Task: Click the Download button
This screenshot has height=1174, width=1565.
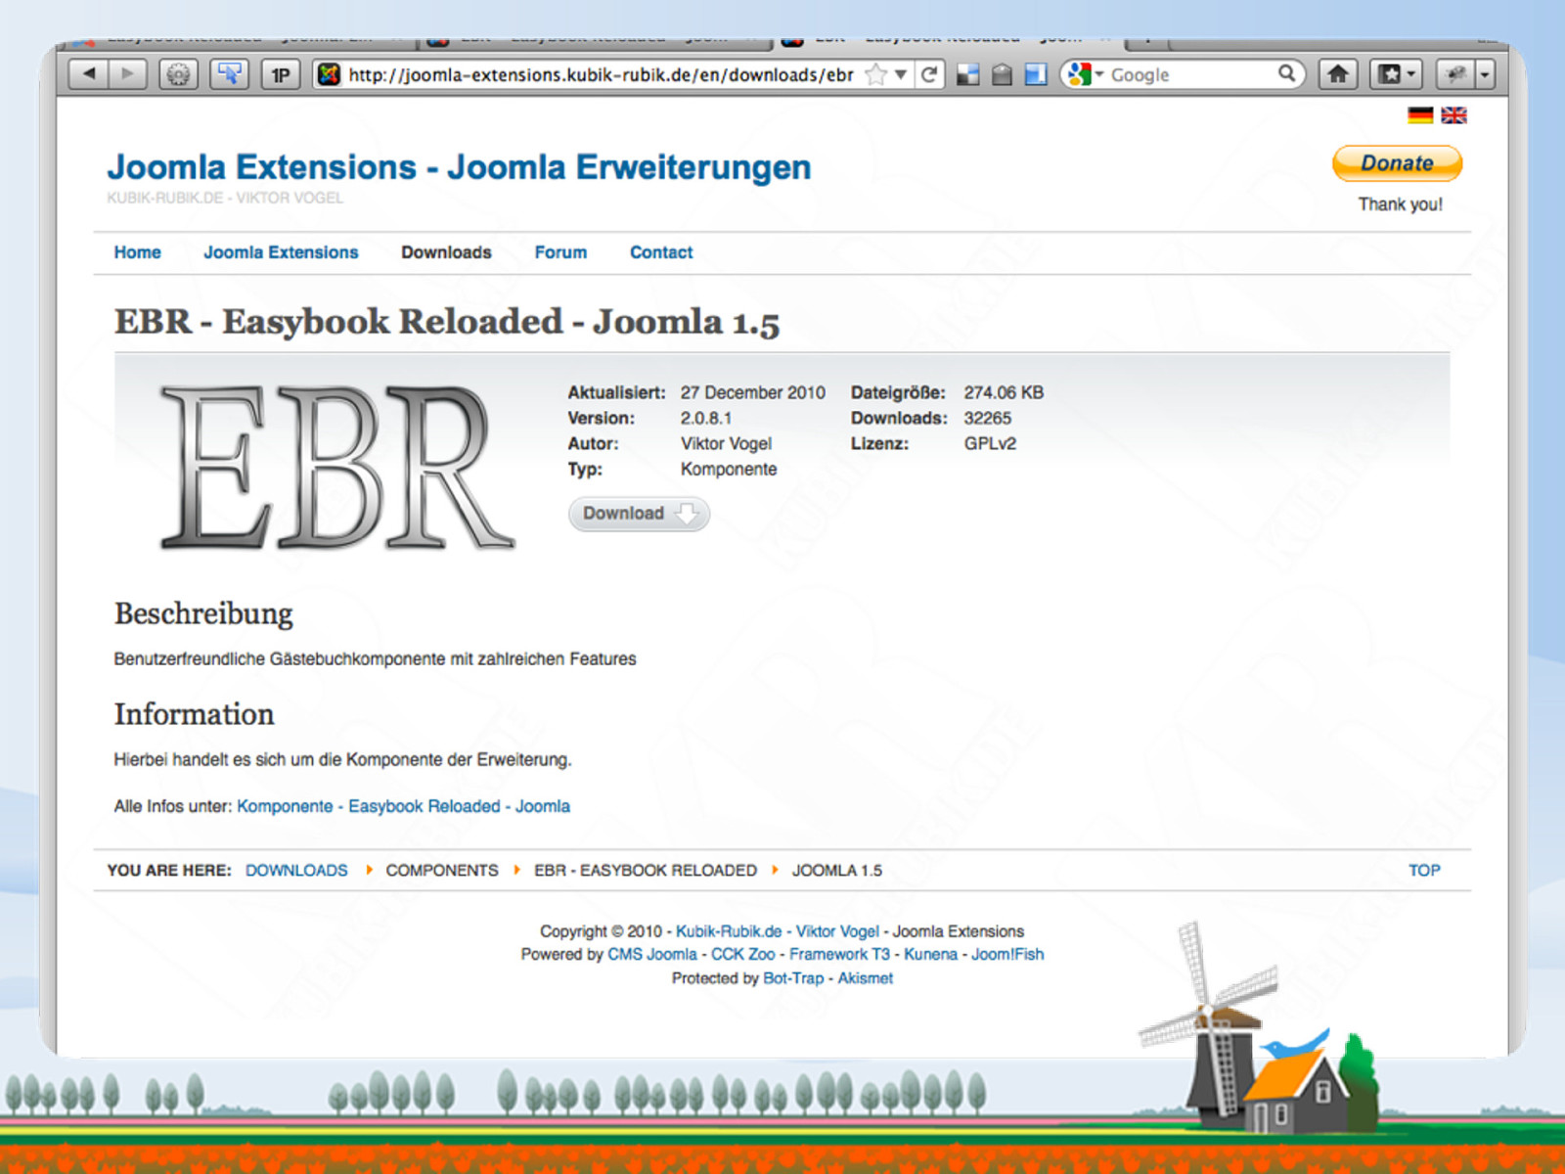Action: [639, 514]
